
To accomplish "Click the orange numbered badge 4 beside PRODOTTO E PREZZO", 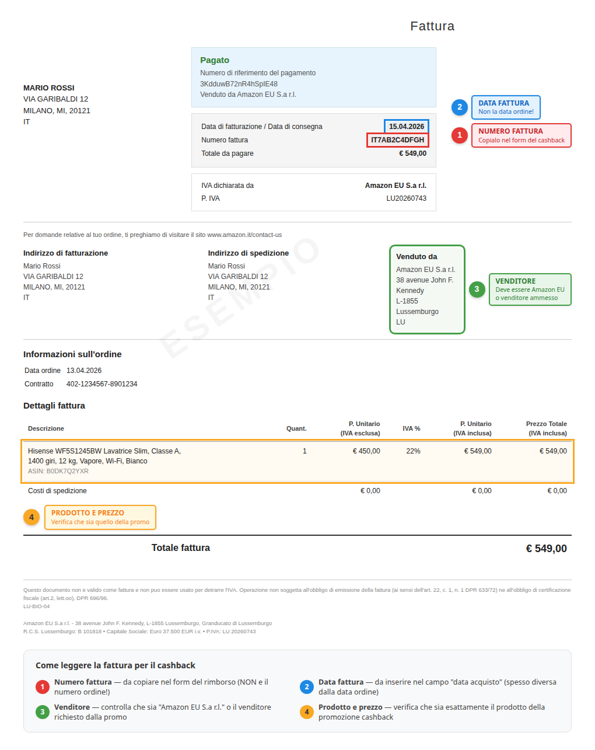I will tap(31, 517).
